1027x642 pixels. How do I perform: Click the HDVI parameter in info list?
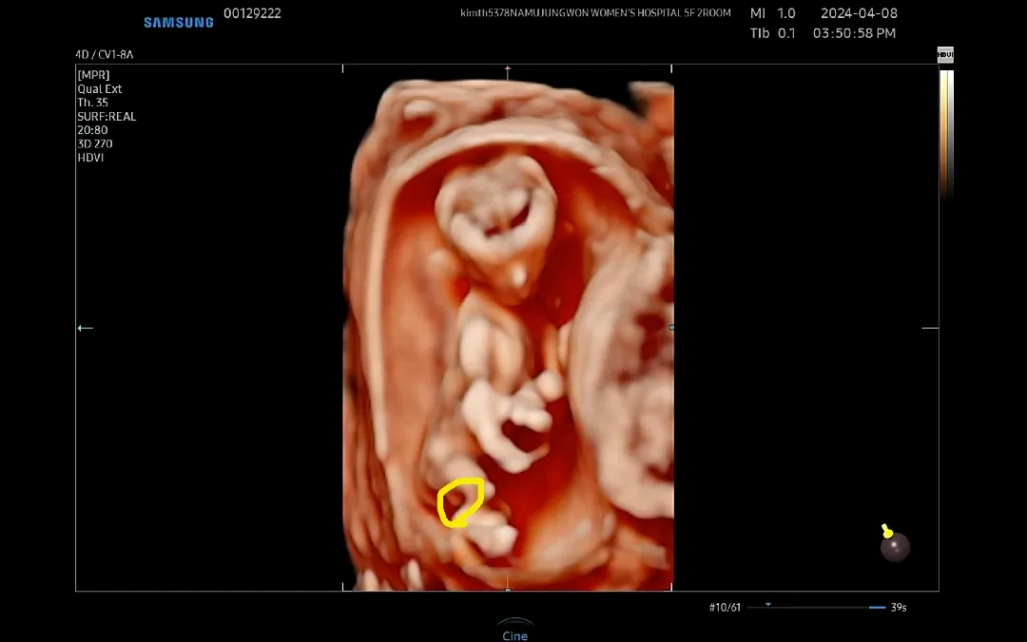(90, 158)
